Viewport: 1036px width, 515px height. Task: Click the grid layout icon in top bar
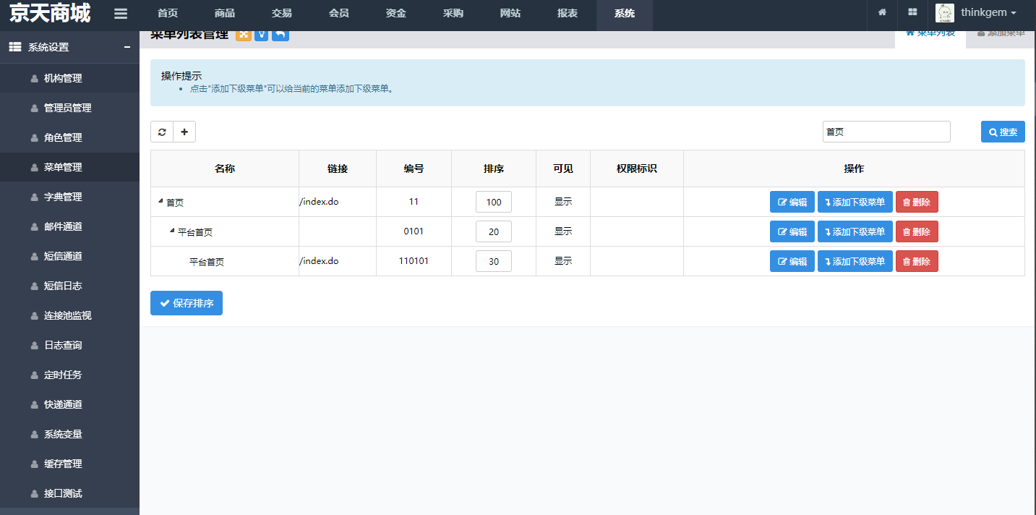tap(912, 12)
